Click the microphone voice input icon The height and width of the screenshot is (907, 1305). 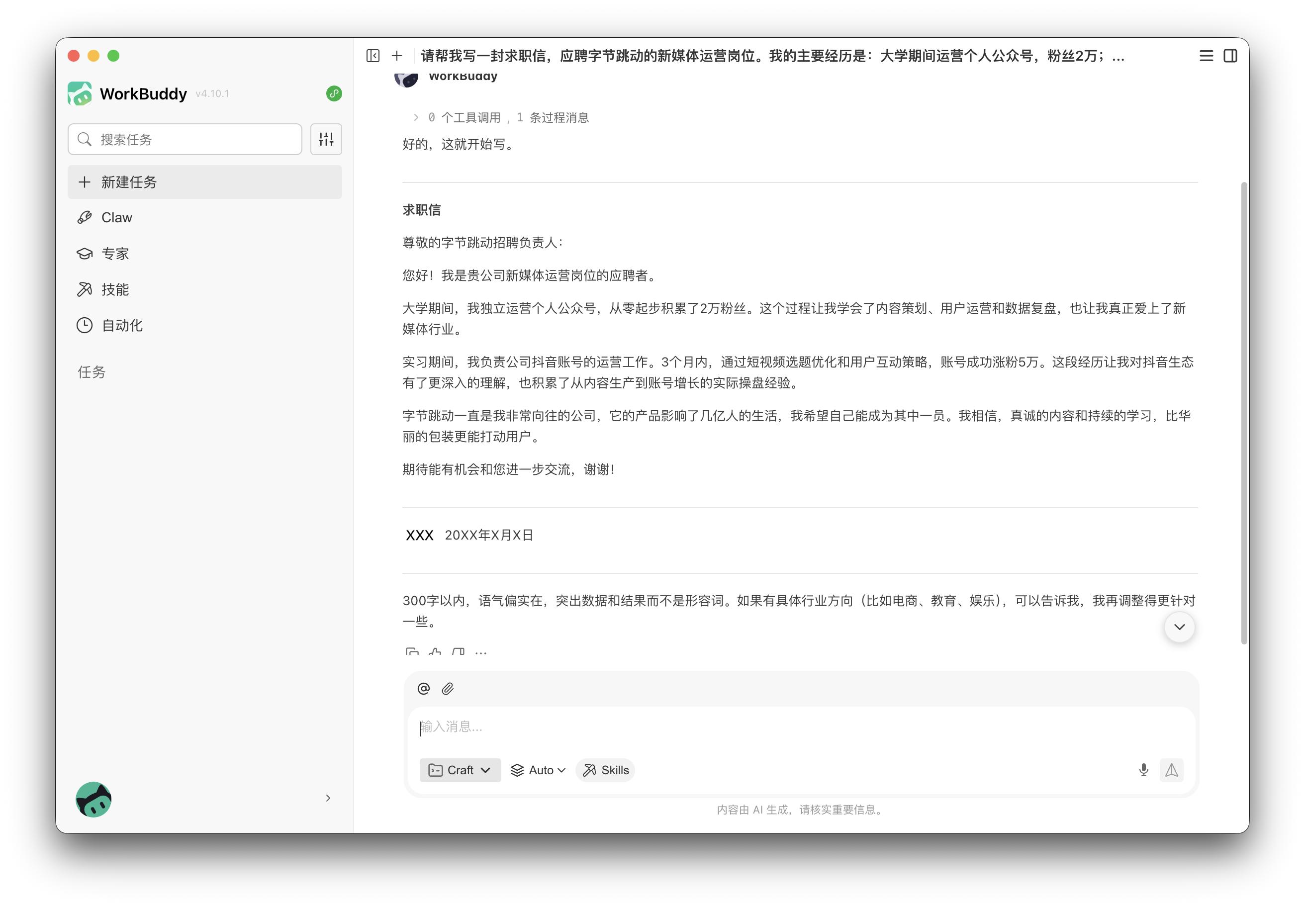click(1143, 770)
